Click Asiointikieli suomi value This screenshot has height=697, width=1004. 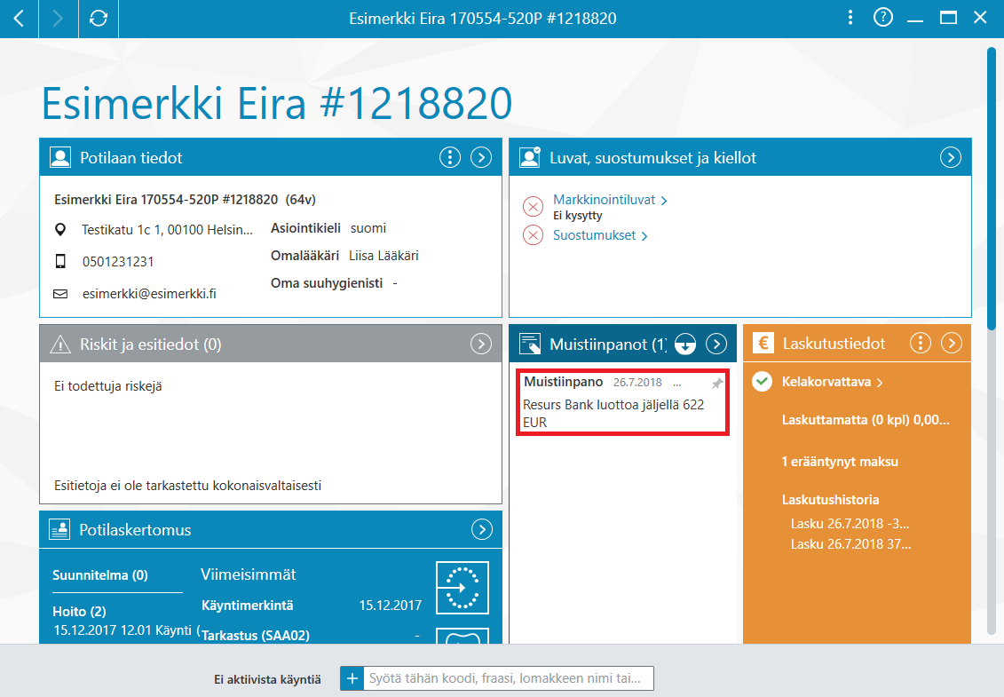[368, 228]
